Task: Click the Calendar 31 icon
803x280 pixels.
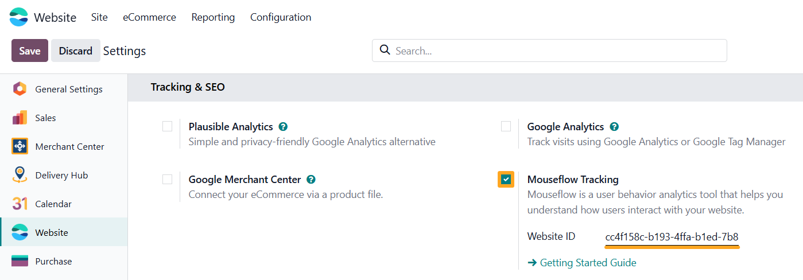Action: (20, 204)
